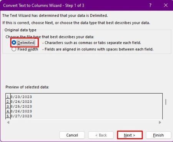Image resolution: width=173 pixels, height=142 pixels.
Task: Click the preview right scroll arrow
Action: (160, 122)
